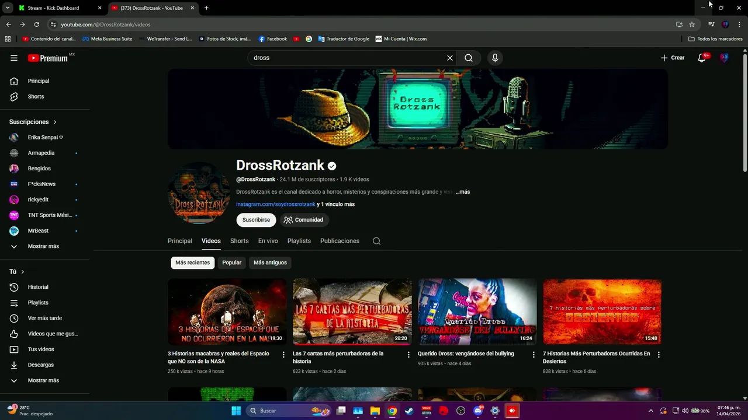This screenshot has width=748, height=420.
Task: Switch to the Publicaciones channel tab
Action: tap(340, 241)
